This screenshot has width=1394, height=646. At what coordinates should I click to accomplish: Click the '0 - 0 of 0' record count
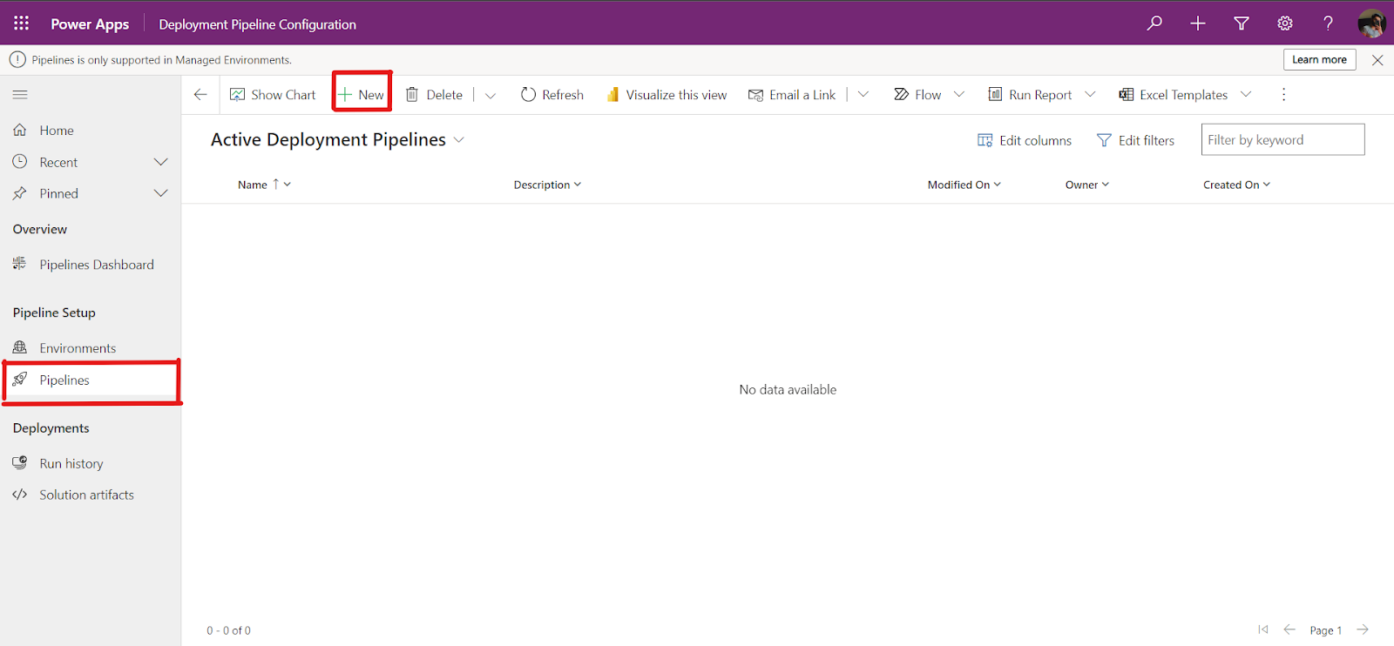tap(228, 630)
